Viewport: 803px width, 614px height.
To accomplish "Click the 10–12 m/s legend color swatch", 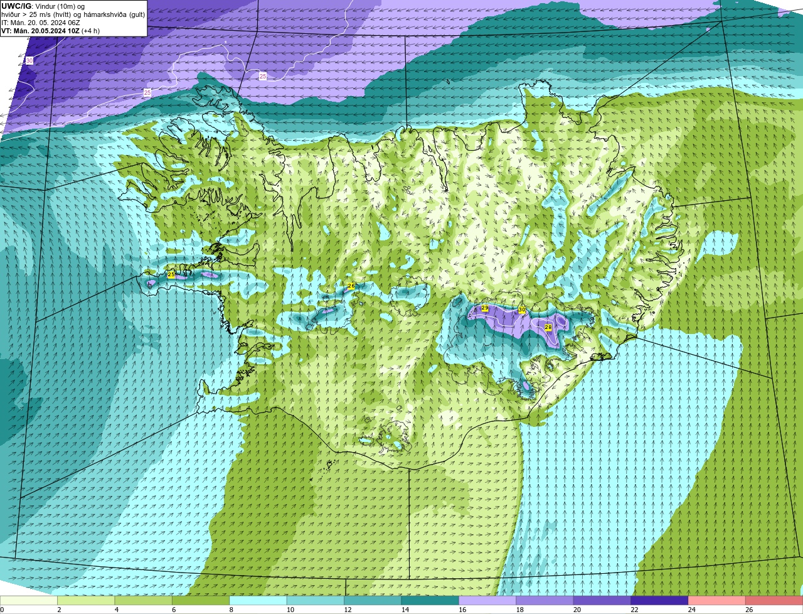I will click(x=316, y=600).
